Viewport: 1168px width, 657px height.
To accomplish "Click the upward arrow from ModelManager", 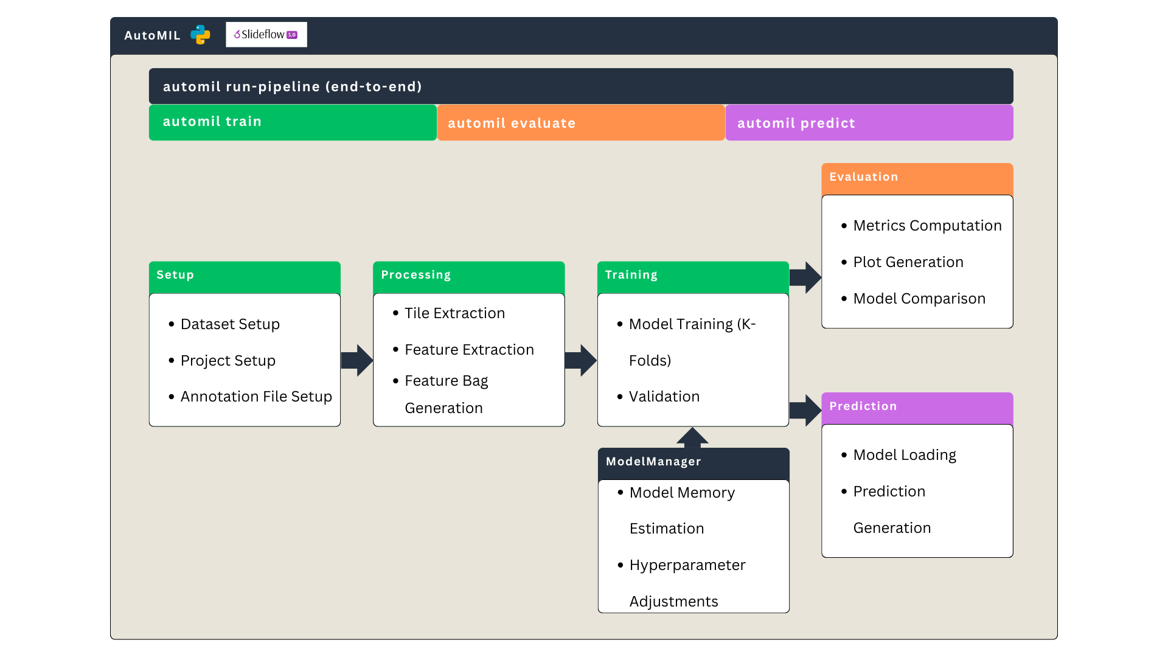I will (693, 436).
